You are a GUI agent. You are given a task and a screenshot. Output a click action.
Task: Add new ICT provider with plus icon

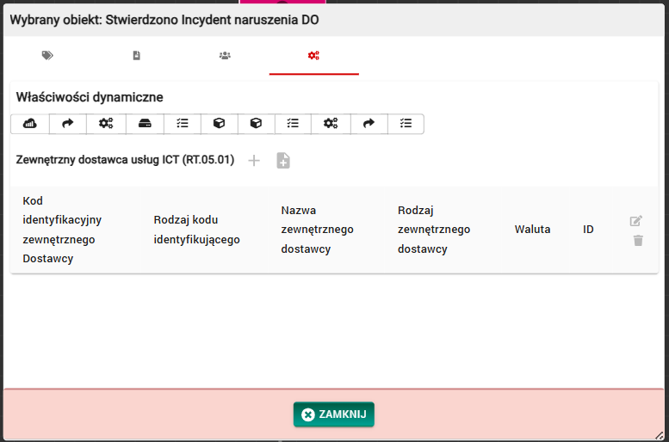(254, 160)
